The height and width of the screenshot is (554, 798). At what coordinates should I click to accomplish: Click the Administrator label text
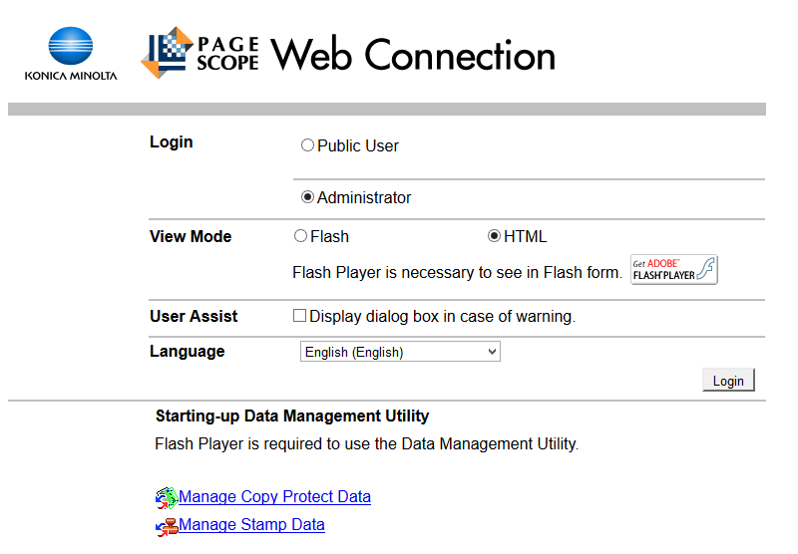click(364, 197)
